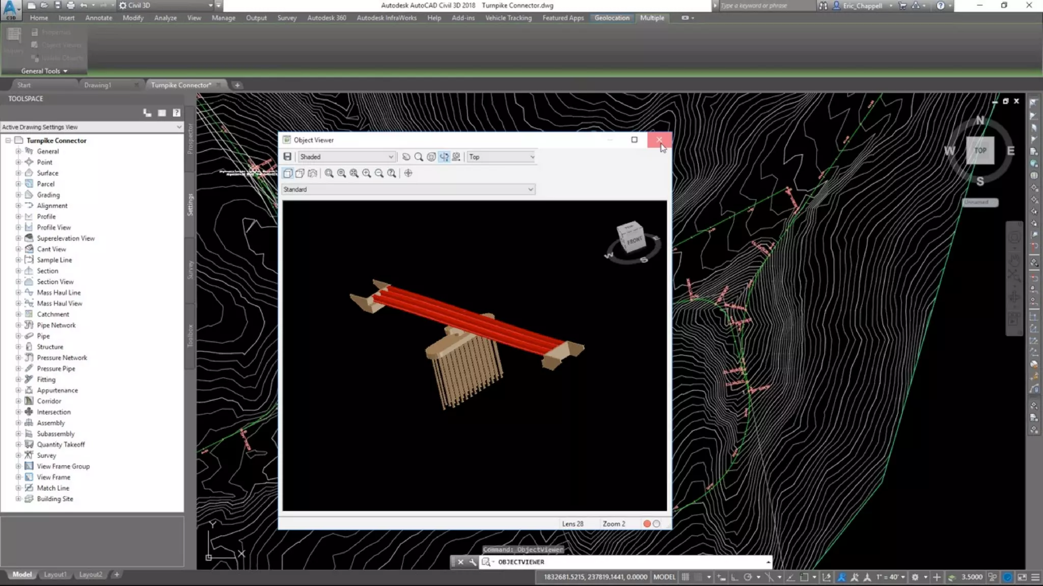Screen dimensions: 1043x586
Task: Click the orbit target crosshair icon
Action: (x=408, y=173)
